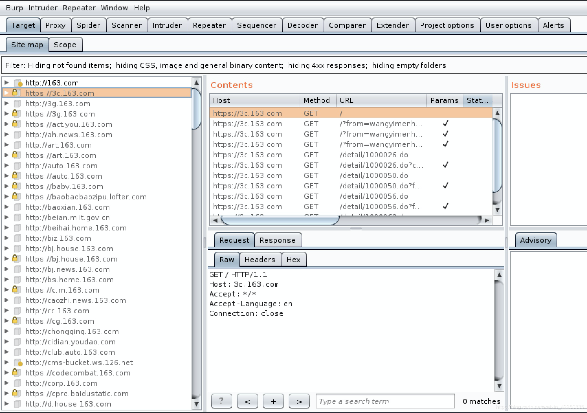Click the site tree vertical scrollbar thumb
The image size is (587, 413).
tap(196, 109)
